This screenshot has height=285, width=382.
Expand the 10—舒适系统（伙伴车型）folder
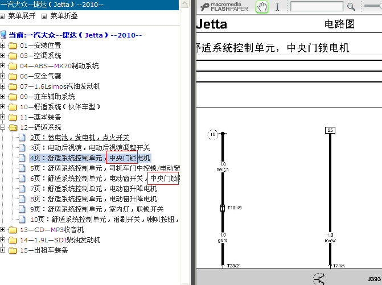tap(2, 106)
